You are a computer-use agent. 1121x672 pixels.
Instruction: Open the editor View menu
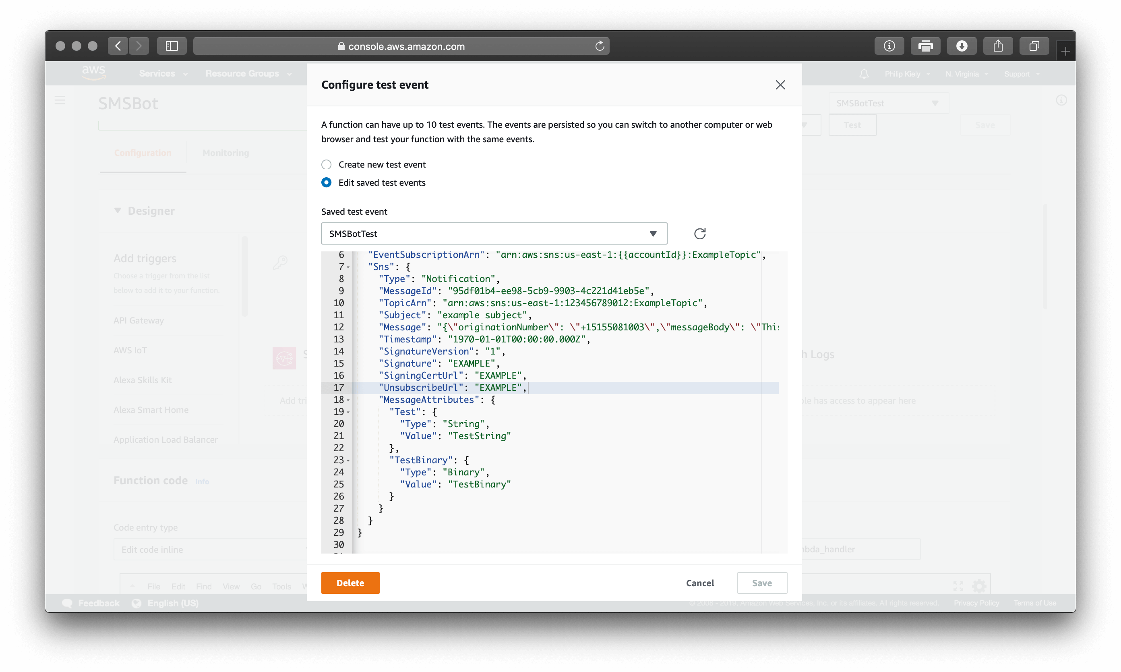[231, 587]
